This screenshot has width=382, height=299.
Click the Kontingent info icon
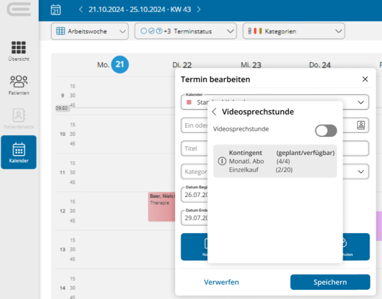(x=222, y=161)
